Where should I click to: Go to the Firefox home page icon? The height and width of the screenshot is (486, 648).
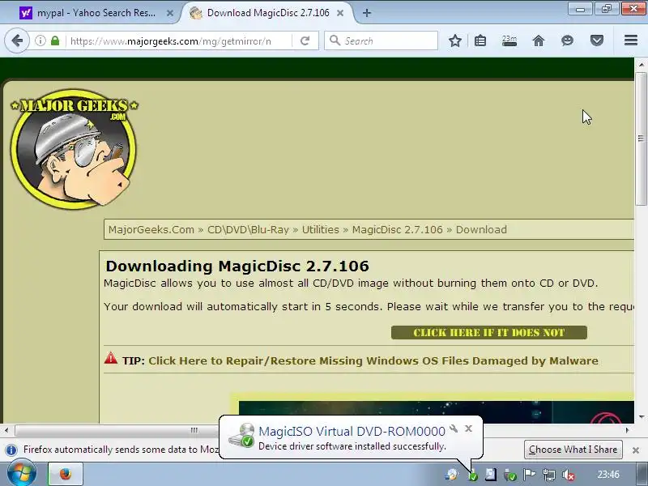pyautogui.click(x=539, y=41)
